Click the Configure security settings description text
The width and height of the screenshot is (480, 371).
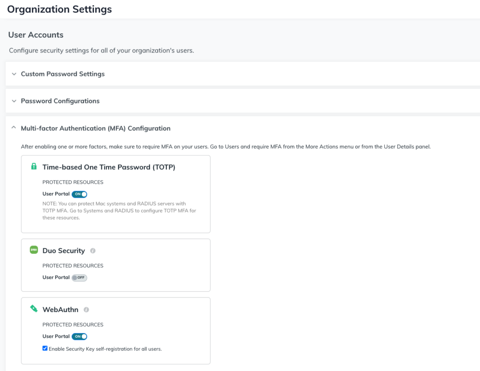click(x=101, y=51)
